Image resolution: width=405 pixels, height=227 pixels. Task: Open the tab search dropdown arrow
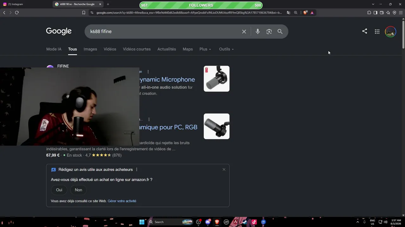click(373, 4)
